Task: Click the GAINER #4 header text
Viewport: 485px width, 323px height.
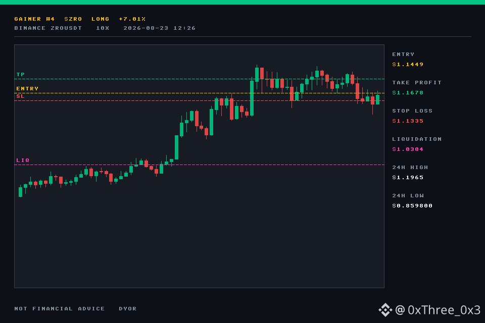Action: [x=34, y=19]
